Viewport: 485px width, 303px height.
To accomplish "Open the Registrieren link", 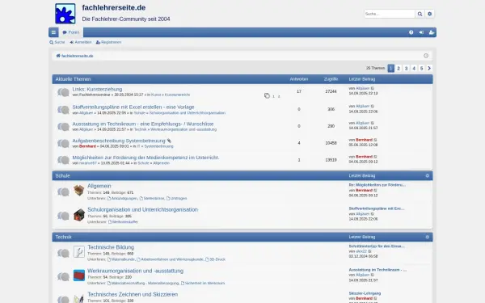I will 108,42.
